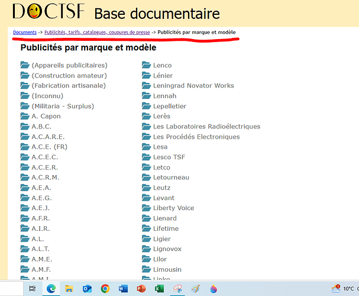Click folder icon beside (Appareils publicitaires)

[x=25, y=65]
